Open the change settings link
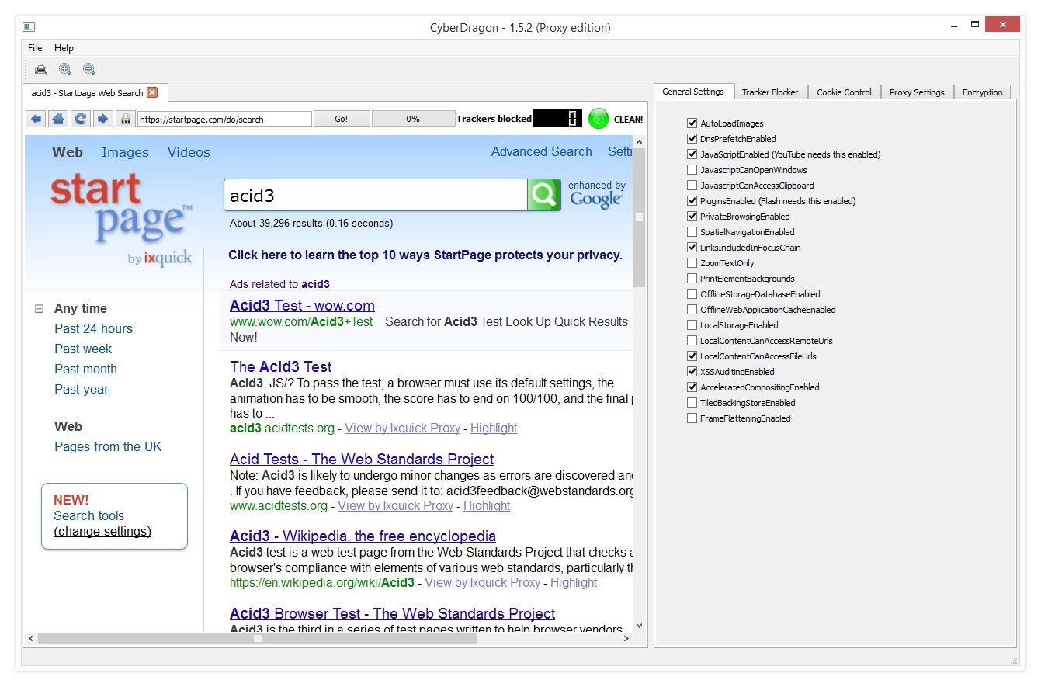1041x687 pixels. [102, 532]
